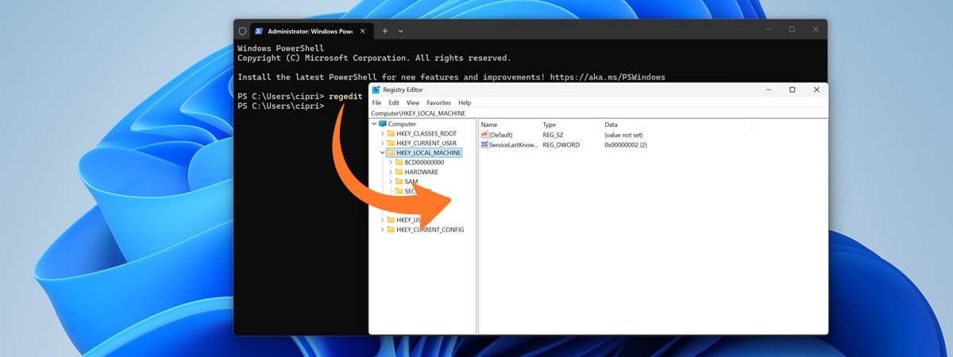Click the Registry Editor title bar icon
Screen dimensions: 953x357
pos(376,90)
